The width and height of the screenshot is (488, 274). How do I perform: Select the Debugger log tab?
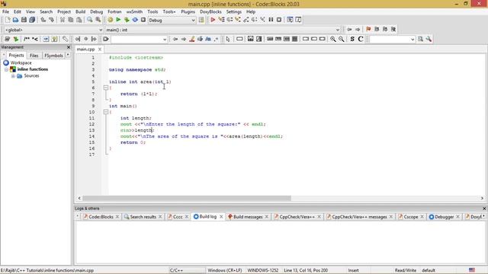coord(444,217)
